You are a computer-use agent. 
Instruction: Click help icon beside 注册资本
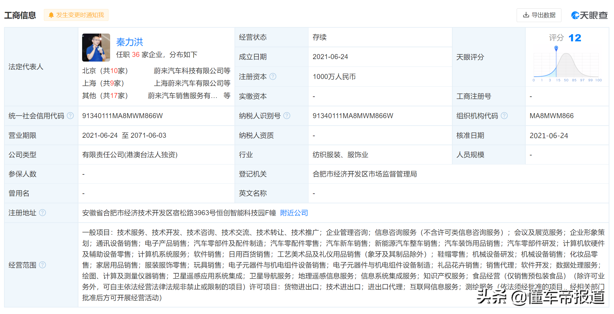pyautogui.click(x=273, y=76)
